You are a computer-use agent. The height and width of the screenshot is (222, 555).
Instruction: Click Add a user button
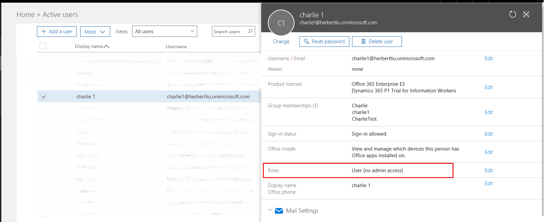[x=57, y=32]
